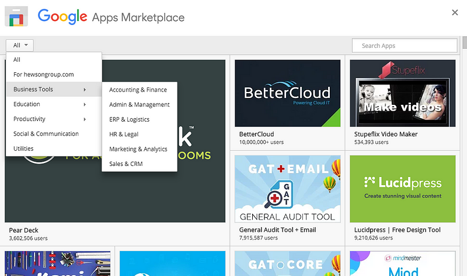Expand the Productivity submenu arrow

85,119
